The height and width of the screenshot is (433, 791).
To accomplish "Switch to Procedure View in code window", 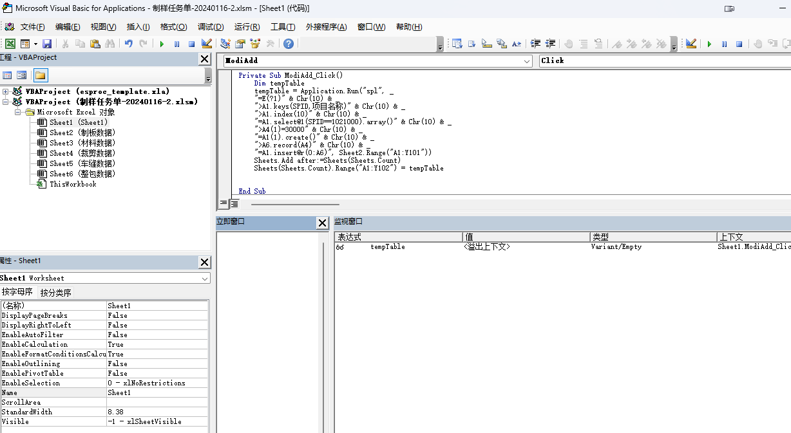I will [224, 204].
